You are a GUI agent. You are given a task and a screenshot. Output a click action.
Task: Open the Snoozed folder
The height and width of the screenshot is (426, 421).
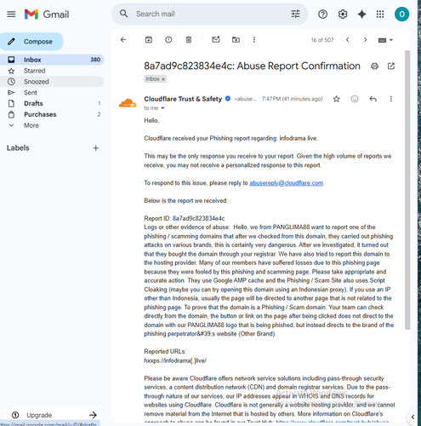point(52,82)
